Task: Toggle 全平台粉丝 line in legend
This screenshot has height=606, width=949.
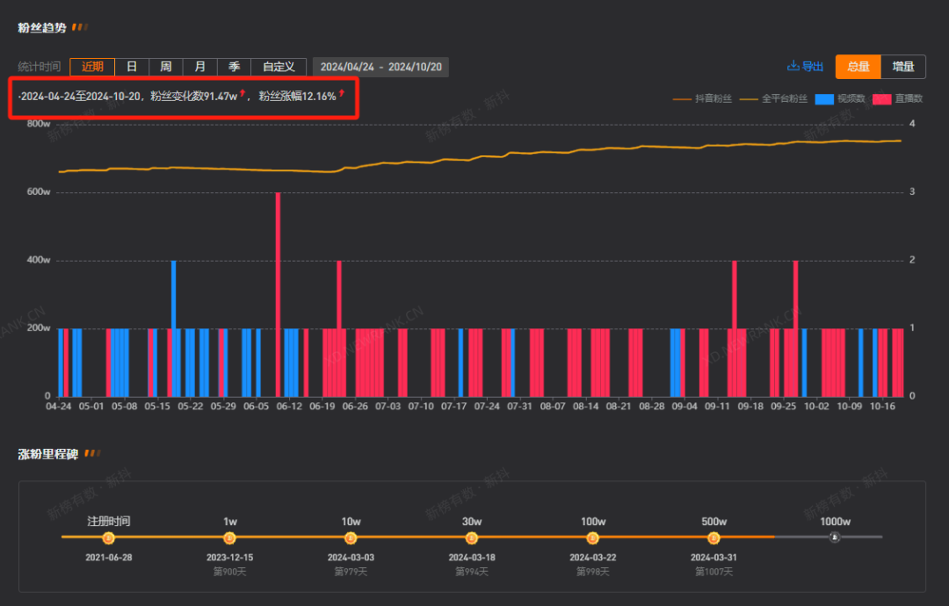Action: coord(773,98)
